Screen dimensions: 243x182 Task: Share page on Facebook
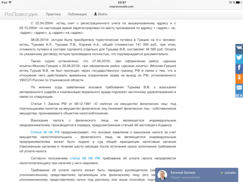239,68
